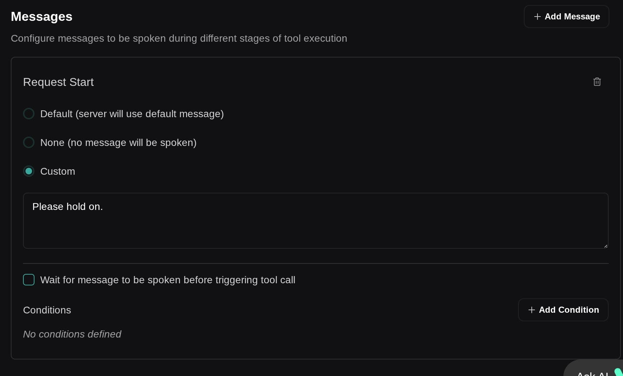This screenshot has width=623, height=376.
Task: Select the Default server message radio button
Action: pos(29,114)
